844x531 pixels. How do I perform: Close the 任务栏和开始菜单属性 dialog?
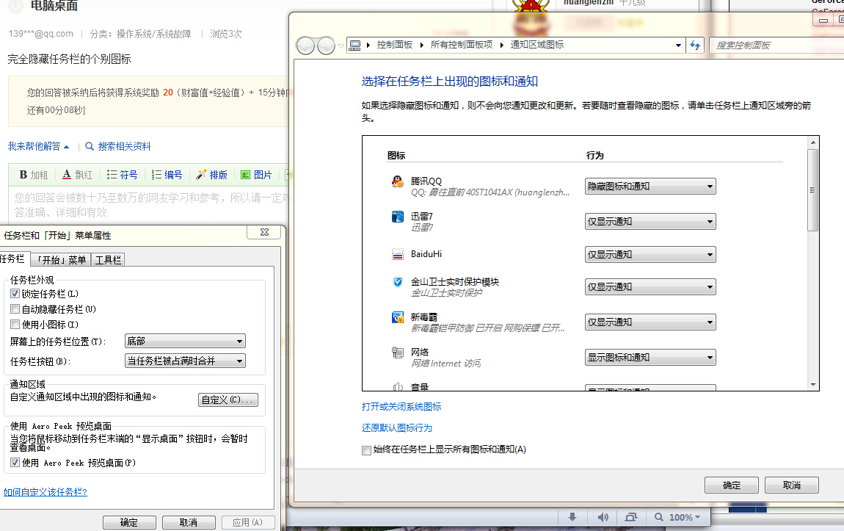click(264, 232)
